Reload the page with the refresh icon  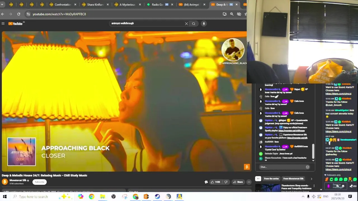[19, 14]
